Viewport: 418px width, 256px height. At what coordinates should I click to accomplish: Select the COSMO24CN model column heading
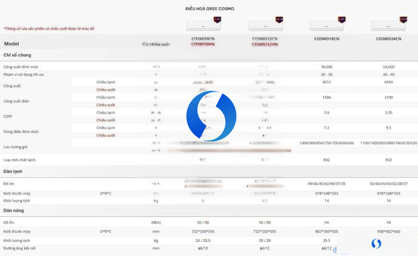(x=388, y=39)
